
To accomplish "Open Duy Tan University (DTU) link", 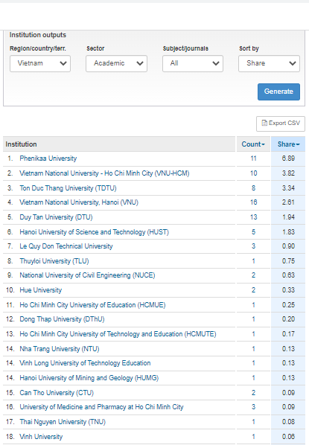I will click(x=56, y=217).
